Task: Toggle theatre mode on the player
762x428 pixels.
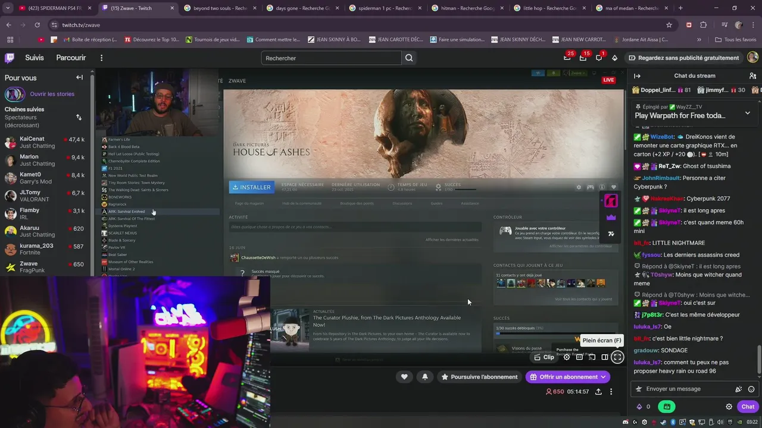Action: pos(604,357)
